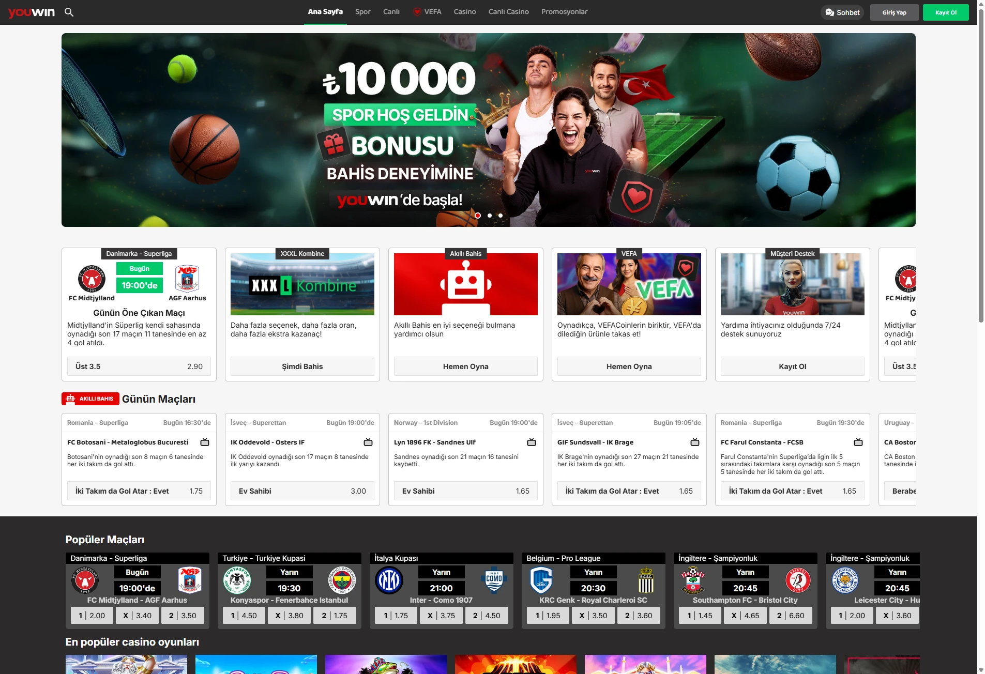Click 'Norway - 1st Division' league label
The image size is (985, 674).
click(426, 423)
